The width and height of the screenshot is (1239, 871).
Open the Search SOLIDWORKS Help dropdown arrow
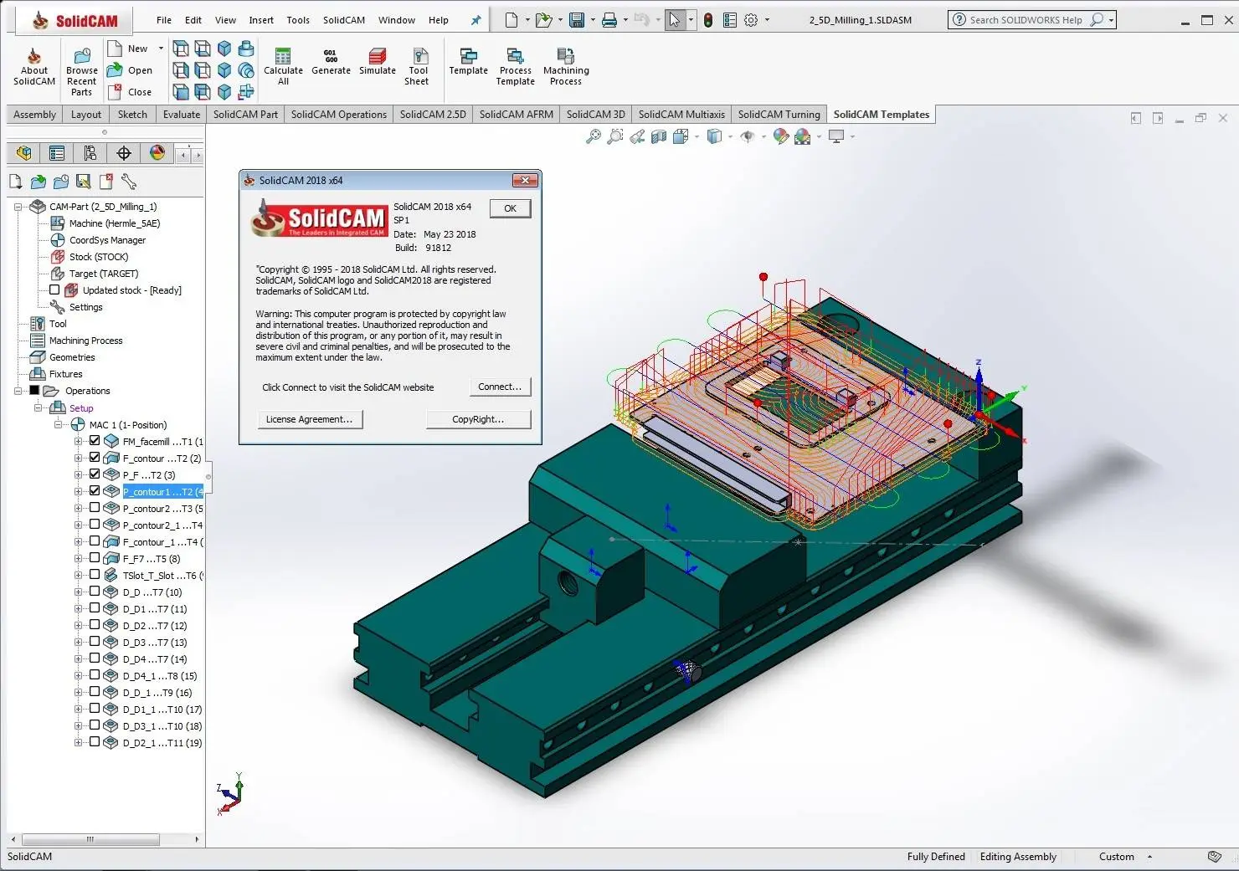[x=1111, y=20]
